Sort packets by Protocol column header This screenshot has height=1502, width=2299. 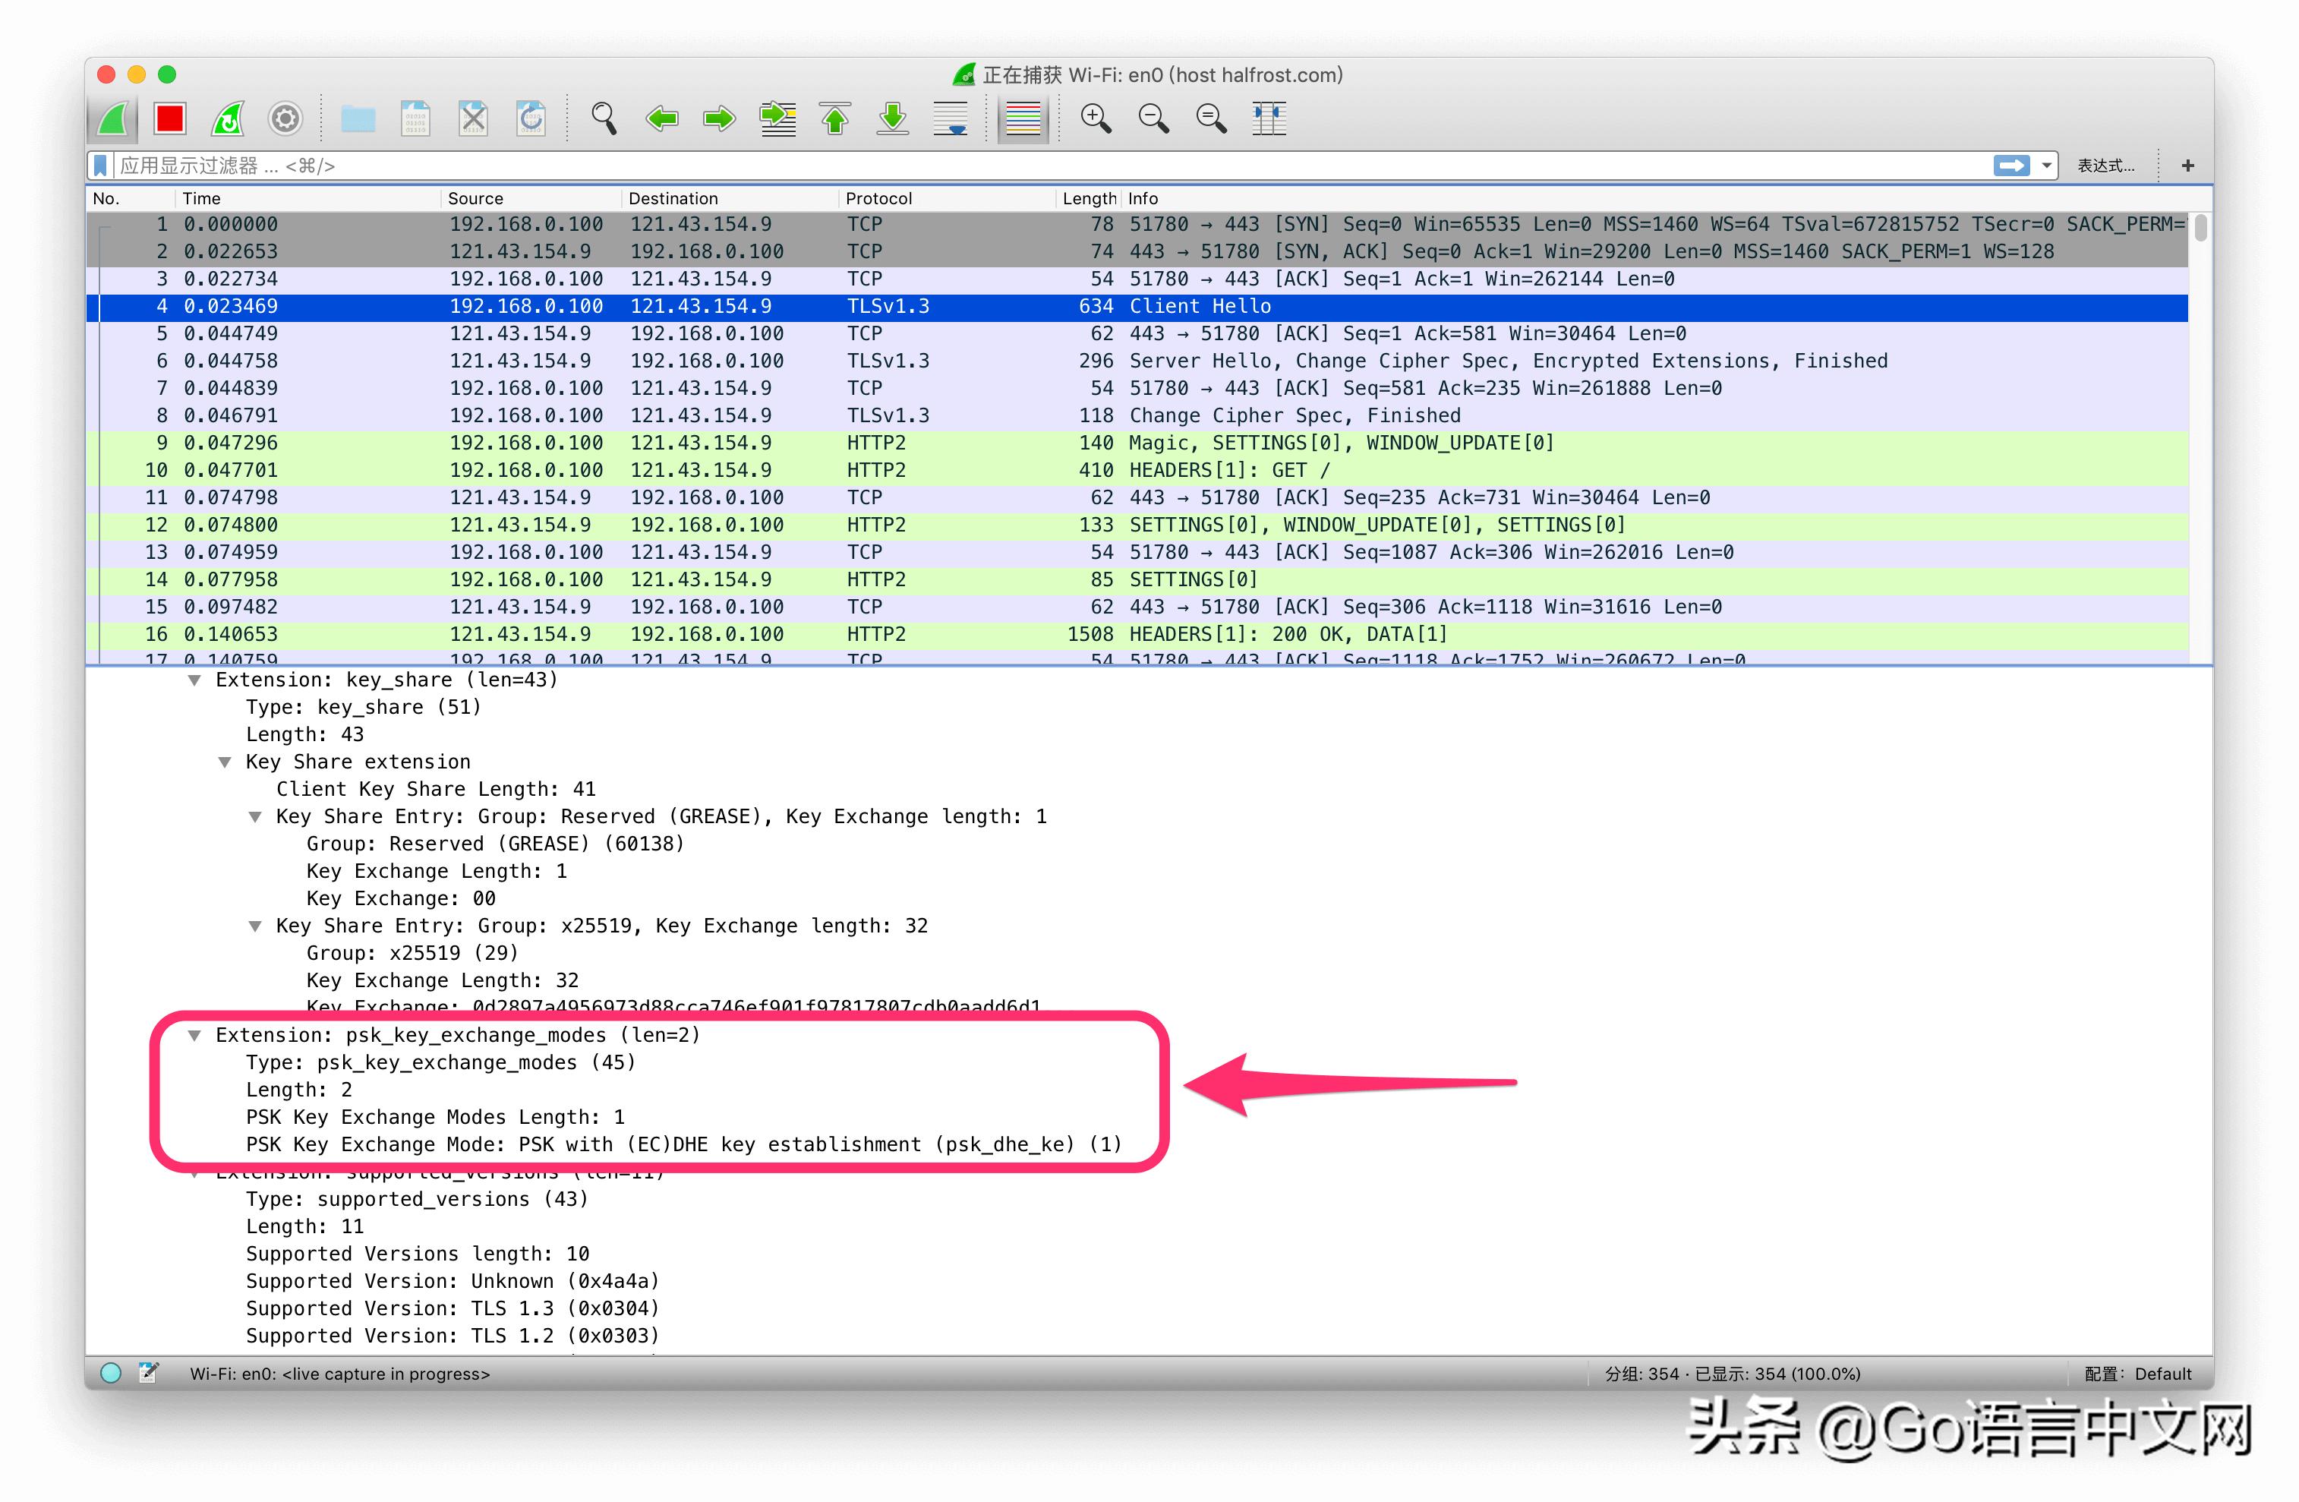click(878, 198)
